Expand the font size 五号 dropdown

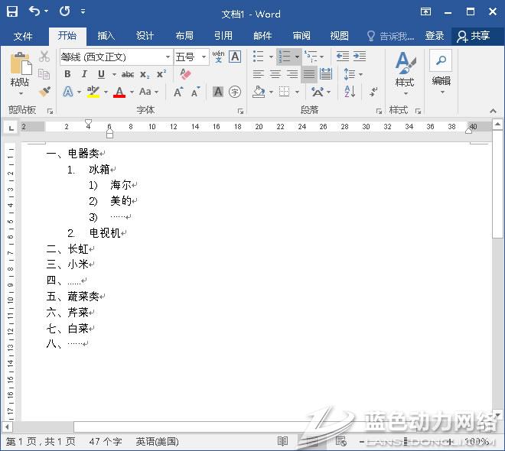tap(204, 57)
